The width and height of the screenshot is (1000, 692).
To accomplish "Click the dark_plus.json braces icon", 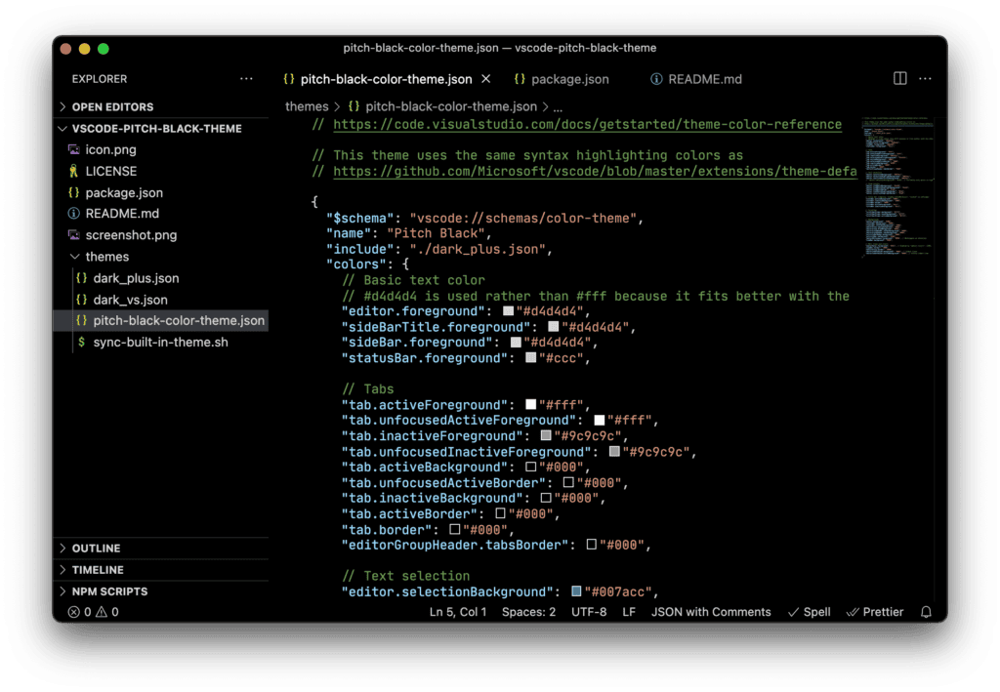I will pos(82,278).
